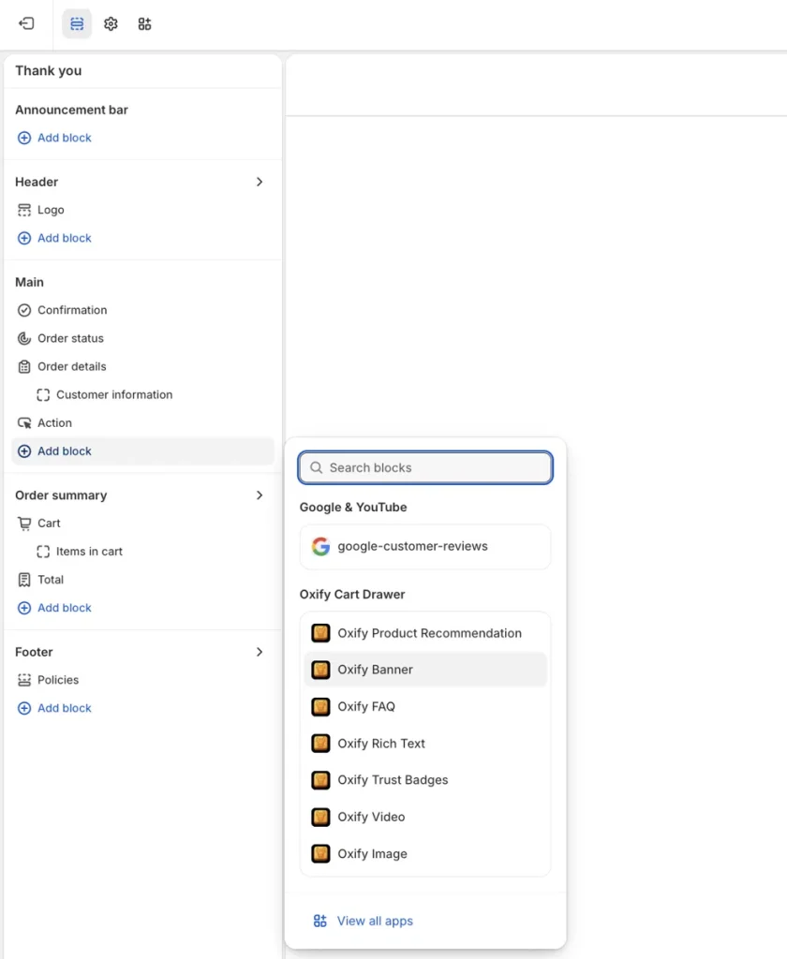Click the Announcement bar section heading
The width and height of the screenshot is (787, 959).
tap(71, 111)
